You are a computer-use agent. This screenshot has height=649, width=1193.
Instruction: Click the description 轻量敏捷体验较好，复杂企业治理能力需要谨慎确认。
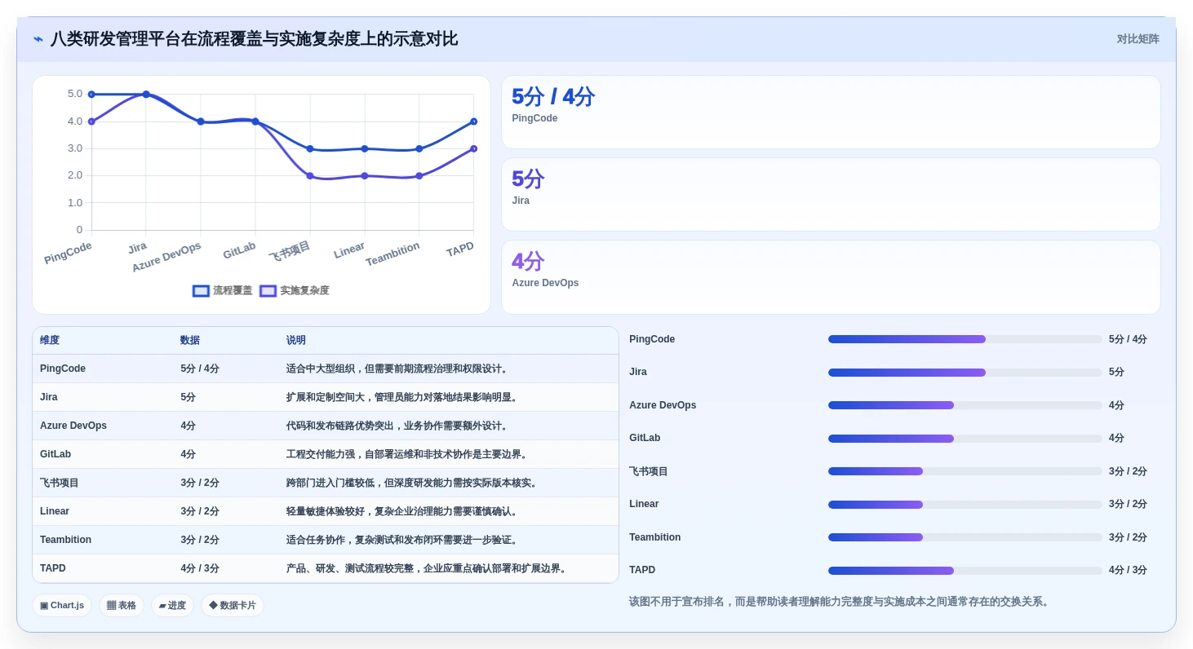tap(403, 511)
